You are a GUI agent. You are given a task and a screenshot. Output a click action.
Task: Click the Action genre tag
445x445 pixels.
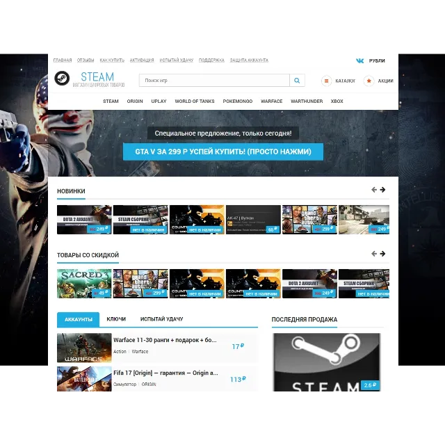[120, 351]
